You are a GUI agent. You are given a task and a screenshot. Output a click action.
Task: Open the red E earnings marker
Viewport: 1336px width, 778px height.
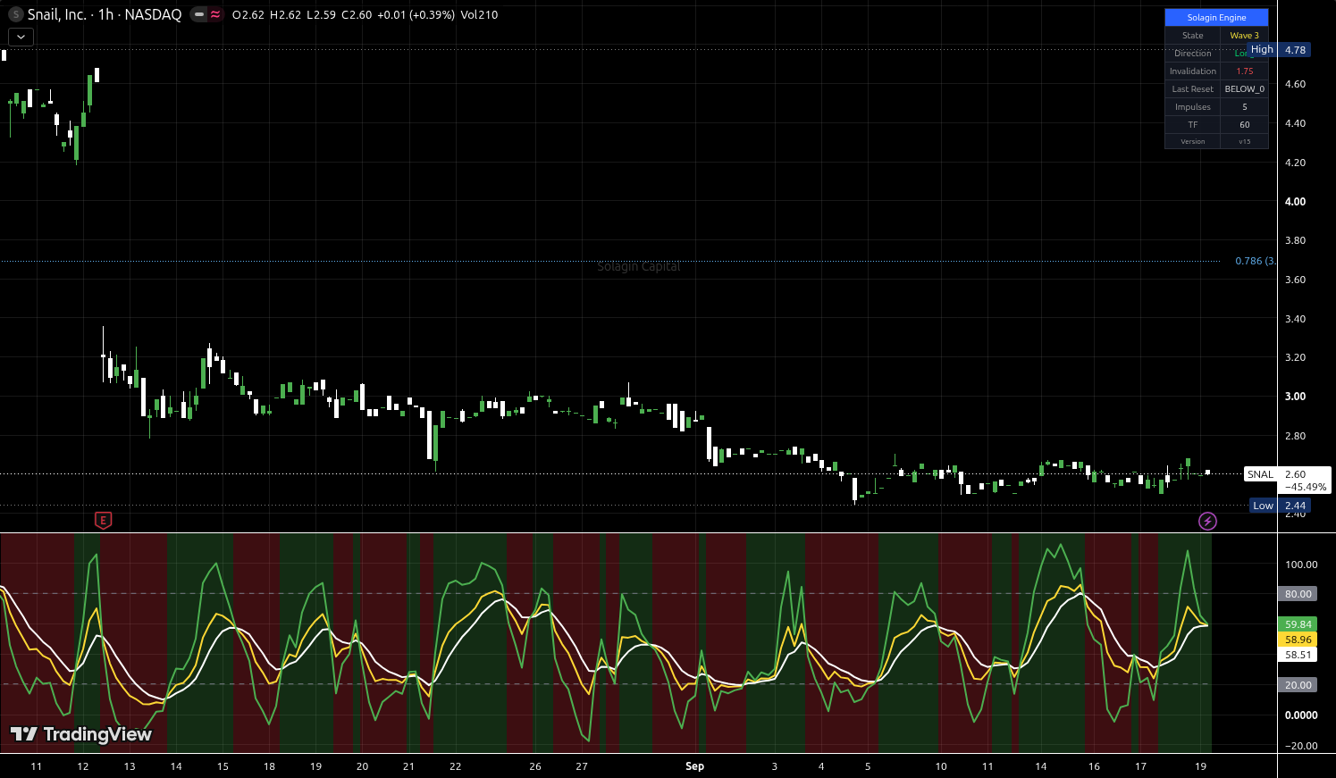[x=103, y=520]
